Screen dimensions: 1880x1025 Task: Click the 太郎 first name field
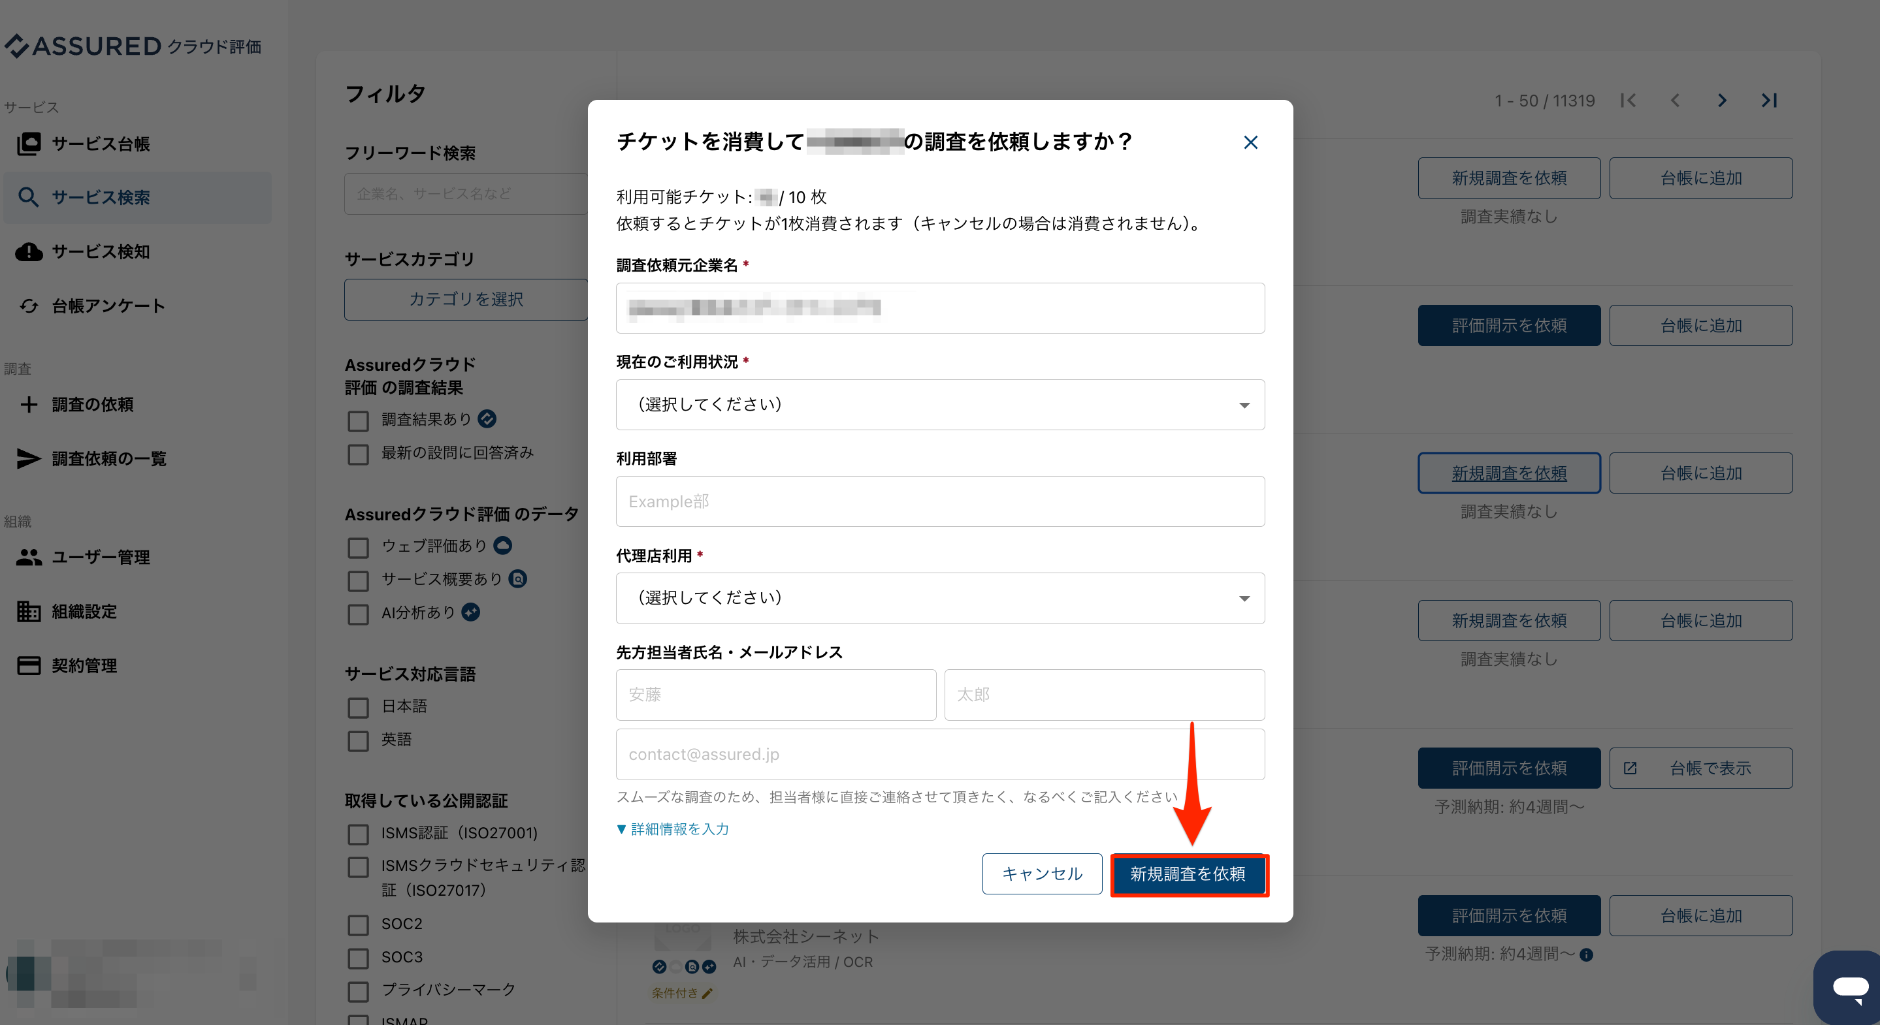click(x=1104, y=695)
